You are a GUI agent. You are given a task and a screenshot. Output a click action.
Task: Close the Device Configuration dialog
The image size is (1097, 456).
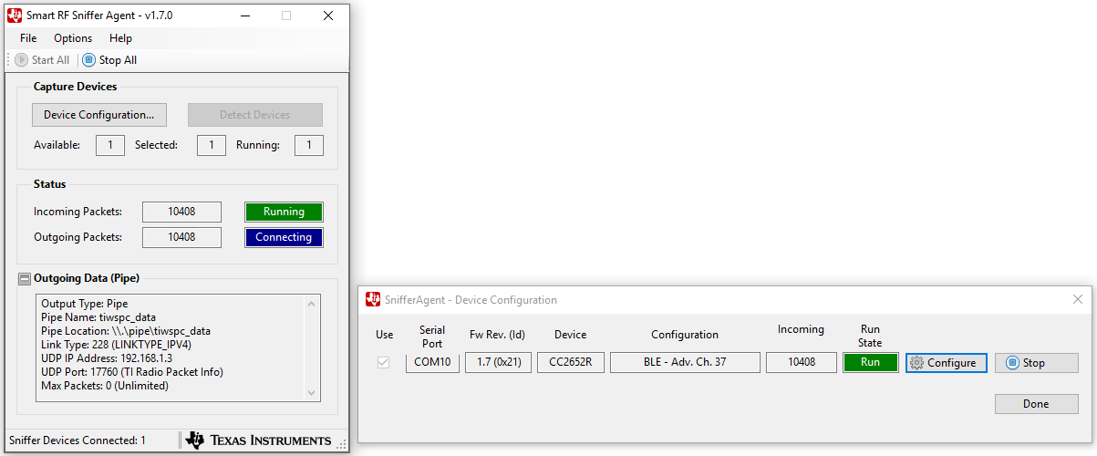click(x=1078, y=300)
